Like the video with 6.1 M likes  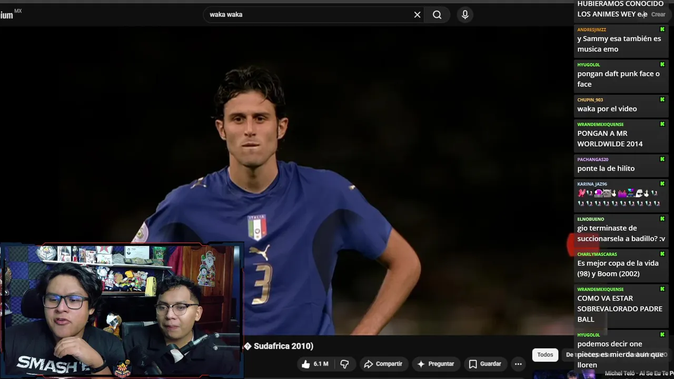coord(315,364)
